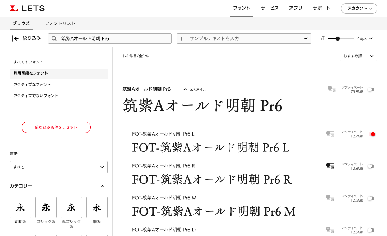Click the search magnifier icon
387x236 pixels.
(54, 38)
